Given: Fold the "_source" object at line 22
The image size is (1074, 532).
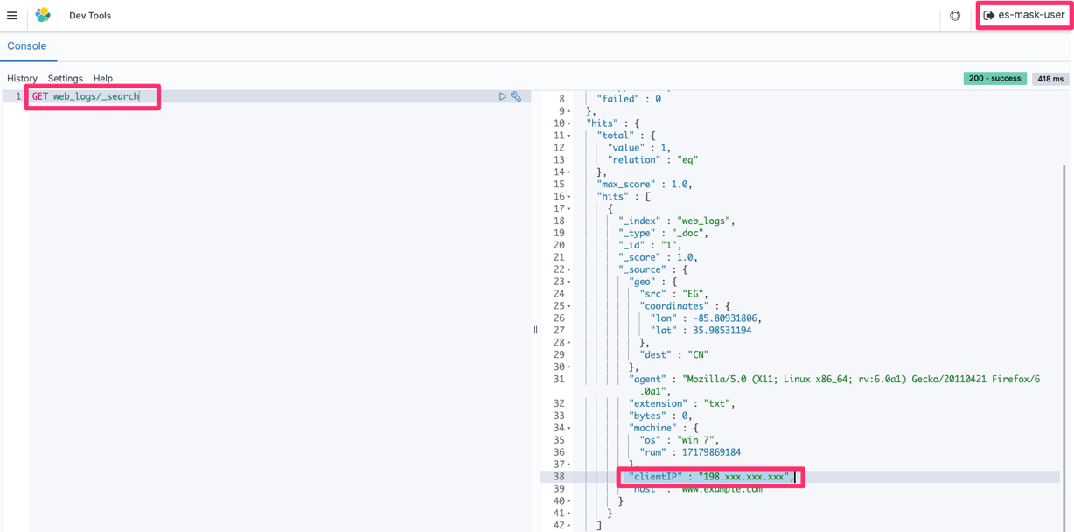Looking at the screenshot, I should coord(568,269).
